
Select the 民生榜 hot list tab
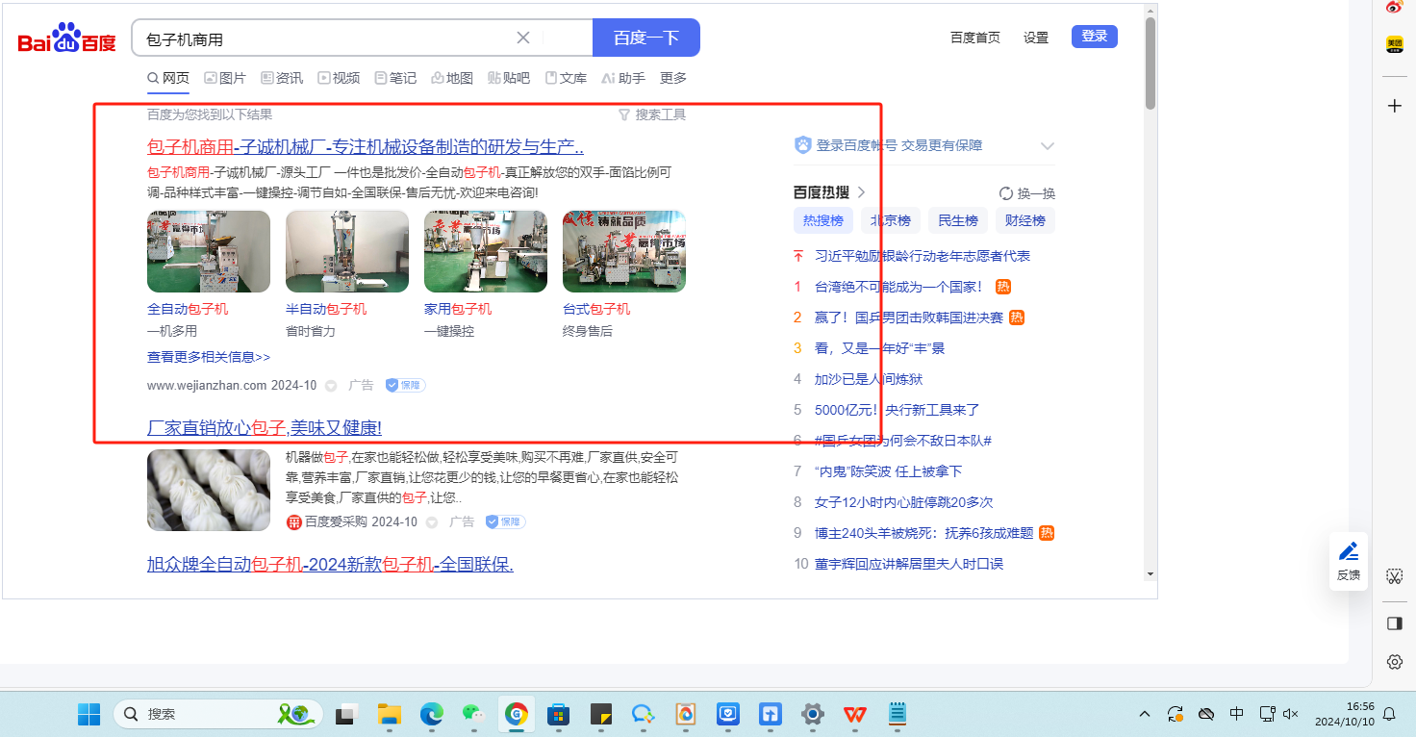coord(957,220)
